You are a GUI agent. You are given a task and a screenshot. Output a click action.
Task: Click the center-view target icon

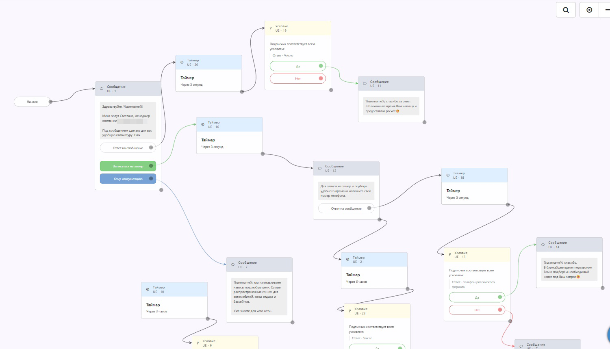point(589,10)
